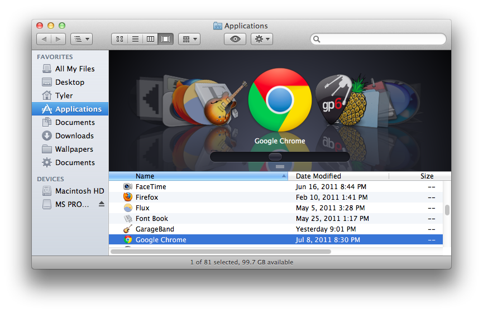Click the status bar selection text
Viewport: 483px width, 313px height.
click(x=241, y=262)
